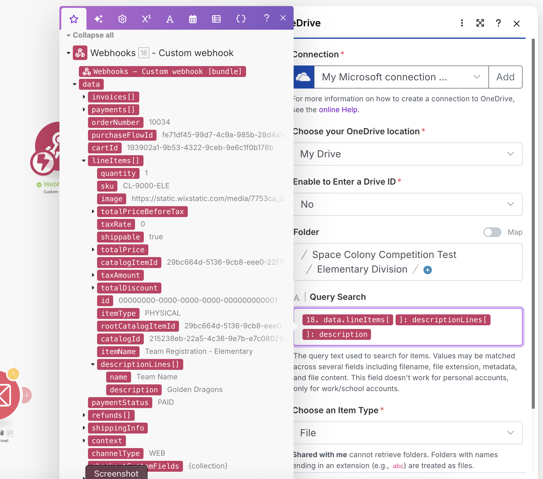Image resolution: width=543 pixels, height=479 pixels.
Task: Select the Elementary Division folder segment
Action: pos(362,269)
